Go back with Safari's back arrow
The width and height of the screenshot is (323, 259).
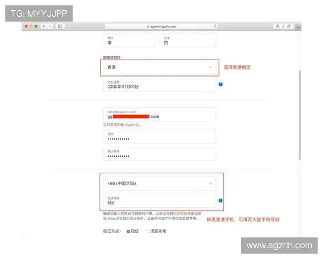(x=44, y=26)
